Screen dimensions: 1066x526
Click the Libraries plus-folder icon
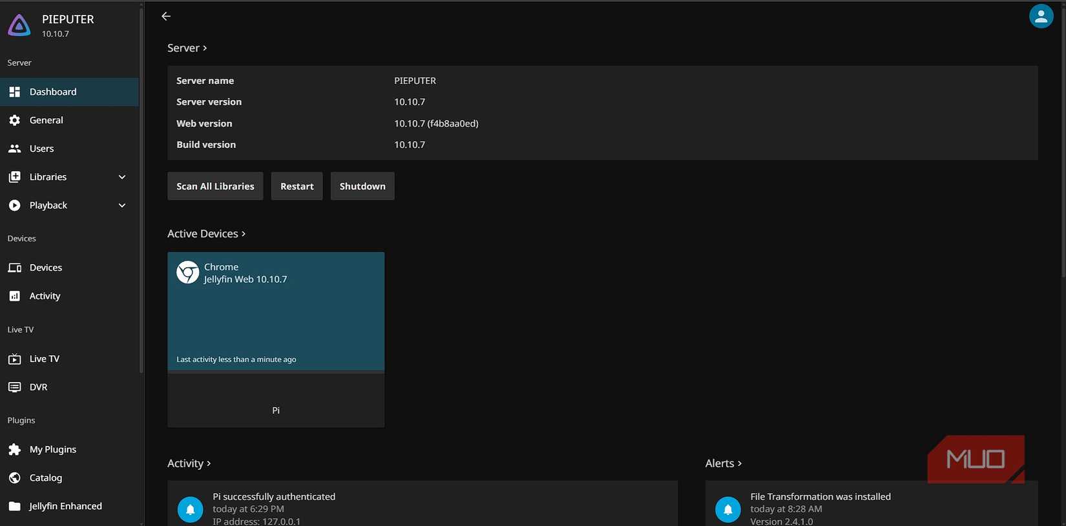(15, 177)
